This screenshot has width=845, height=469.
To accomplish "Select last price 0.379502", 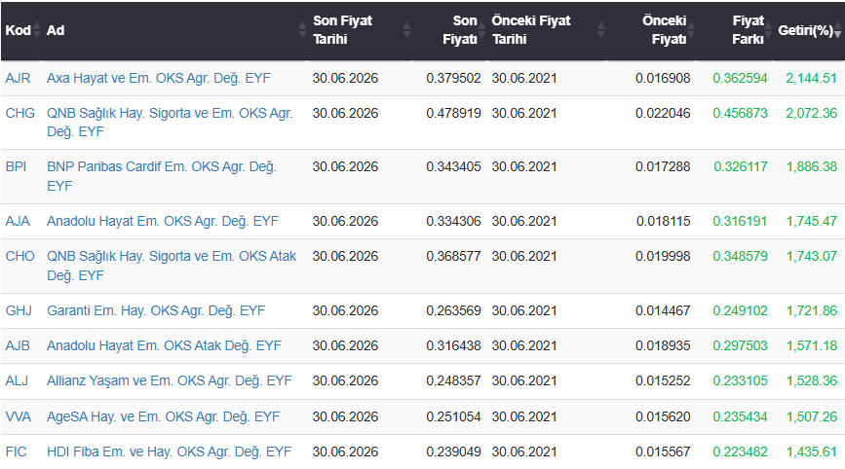I will 453,78.
